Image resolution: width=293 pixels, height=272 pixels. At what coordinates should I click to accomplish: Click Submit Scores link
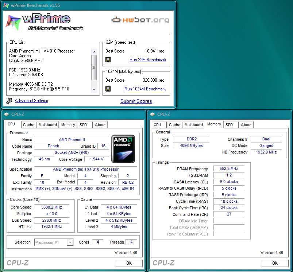(x=136, y=101)
